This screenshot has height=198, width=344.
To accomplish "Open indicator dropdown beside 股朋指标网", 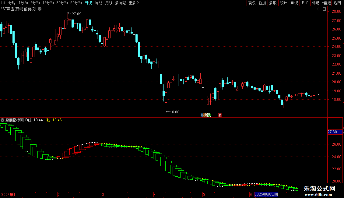I will point(2,120).
